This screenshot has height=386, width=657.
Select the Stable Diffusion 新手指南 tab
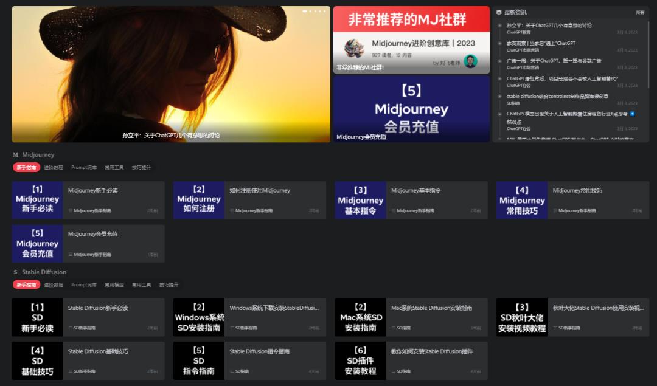coord(26,284)
